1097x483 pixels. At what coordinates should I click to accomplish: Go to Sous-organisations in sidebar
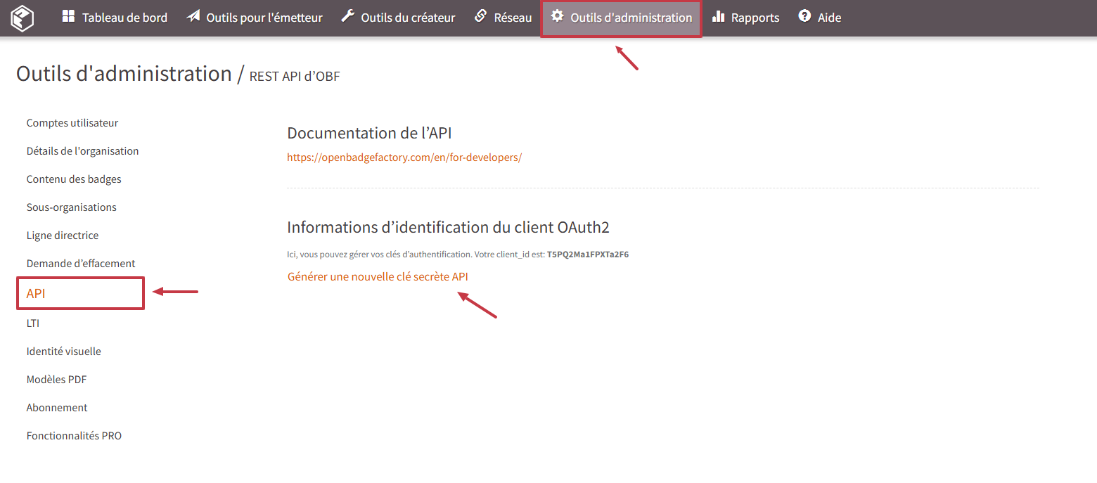click(72, 207)
